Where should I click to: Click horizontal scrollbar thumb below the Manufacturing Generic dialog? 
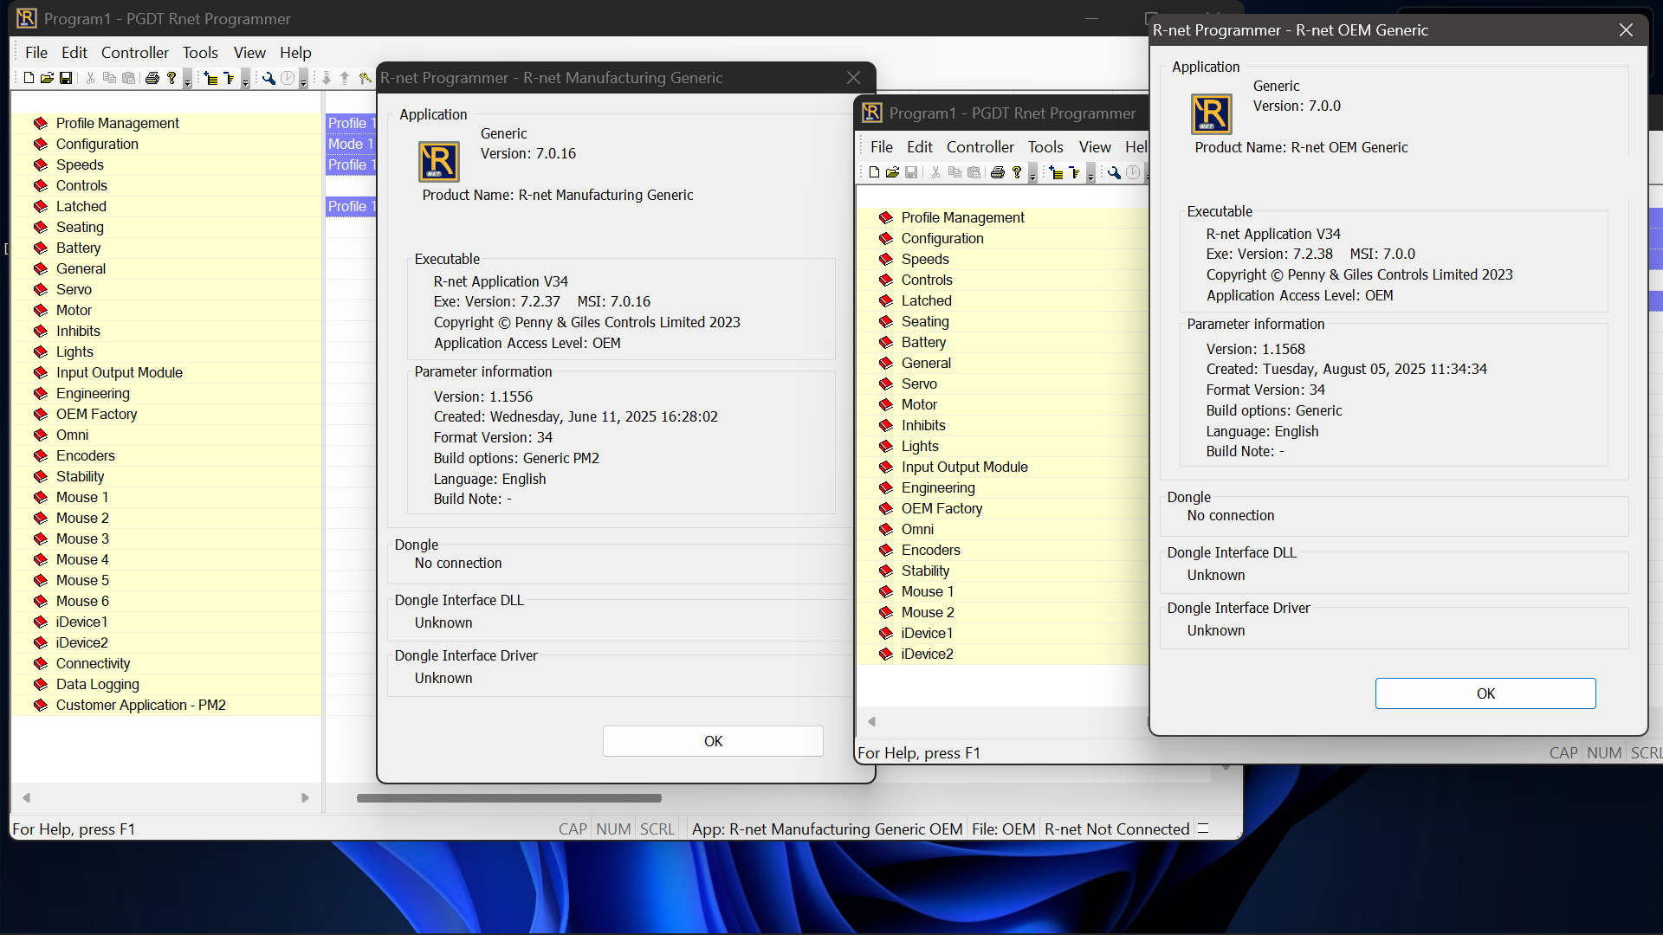pos(509,798)
